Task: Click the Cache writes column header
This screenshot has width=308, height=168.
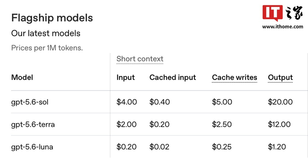Action: (x=235, y=78)
